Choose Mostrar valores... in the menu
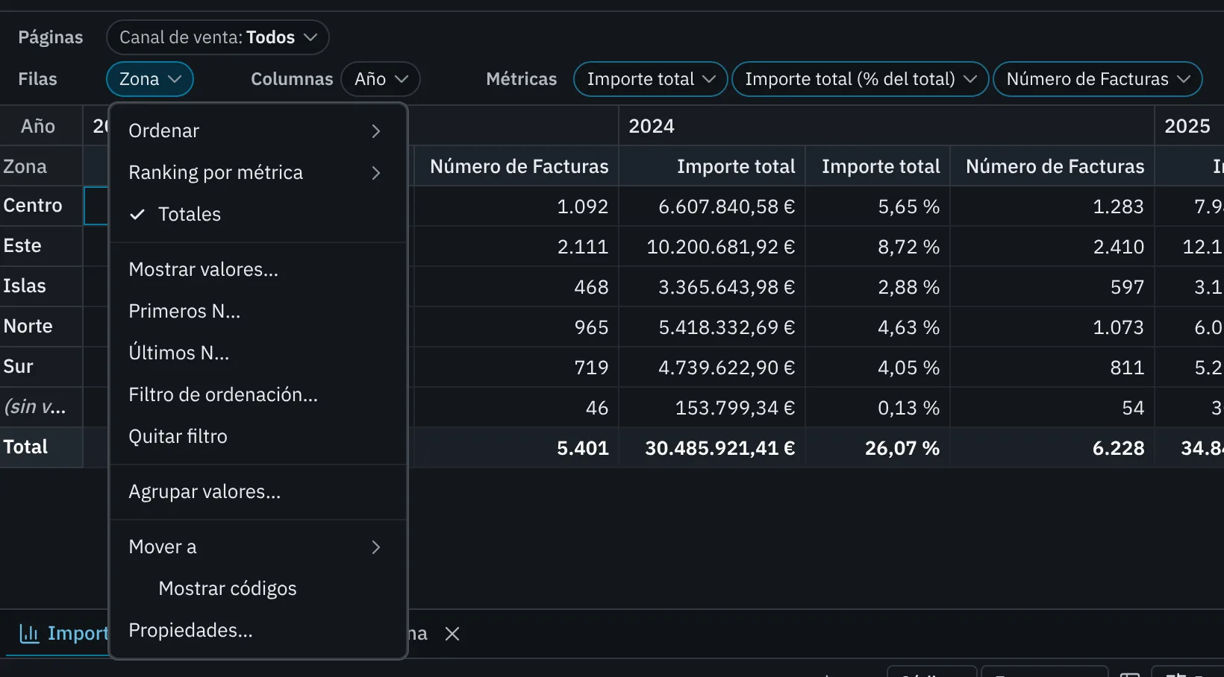Screen dimensions: 1224x677 click(257, 270)
